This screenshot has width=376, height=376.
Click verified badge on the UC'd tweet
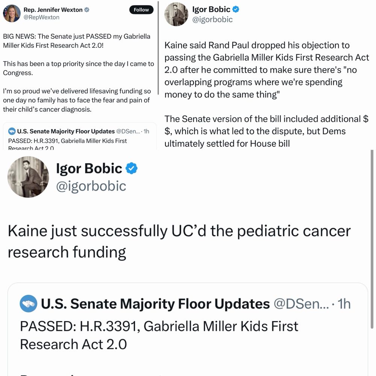pos(131,169)
